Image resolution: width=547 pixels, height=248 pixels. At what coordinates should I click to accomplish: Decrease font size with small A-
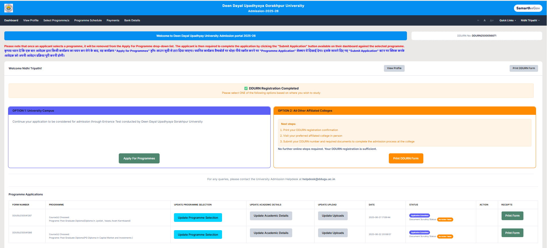478,20
